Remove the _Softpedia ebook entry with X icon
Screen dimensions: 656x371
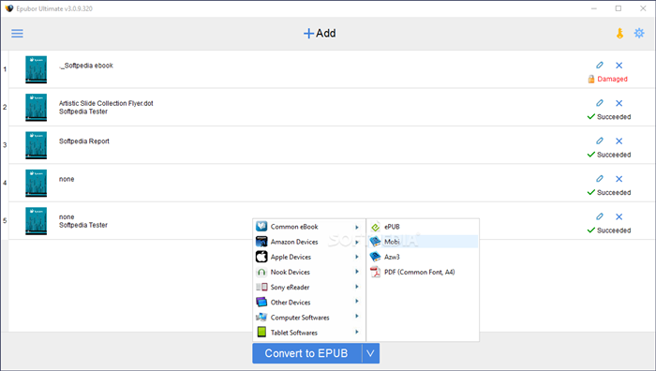pyautogui.click(x=619, y=66)
